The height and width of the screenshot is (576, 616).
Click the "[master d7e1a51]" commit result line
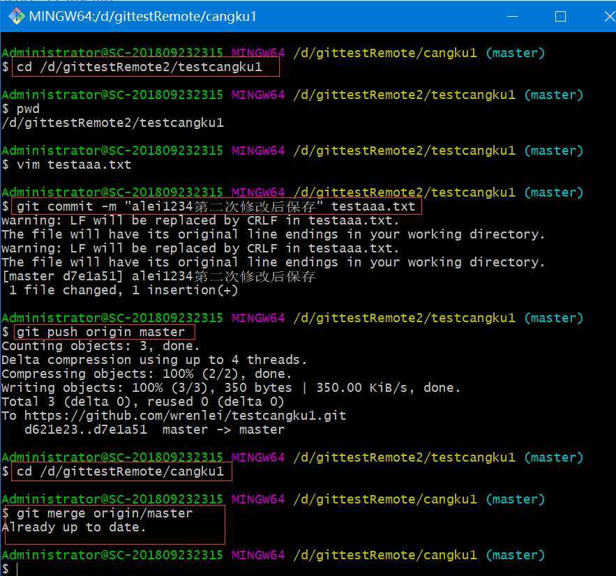click(159, 276)
